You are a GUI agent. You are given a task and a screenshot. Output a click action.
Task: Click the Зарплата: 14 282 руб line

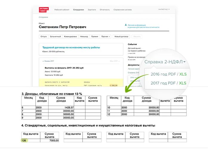(54, 75)
